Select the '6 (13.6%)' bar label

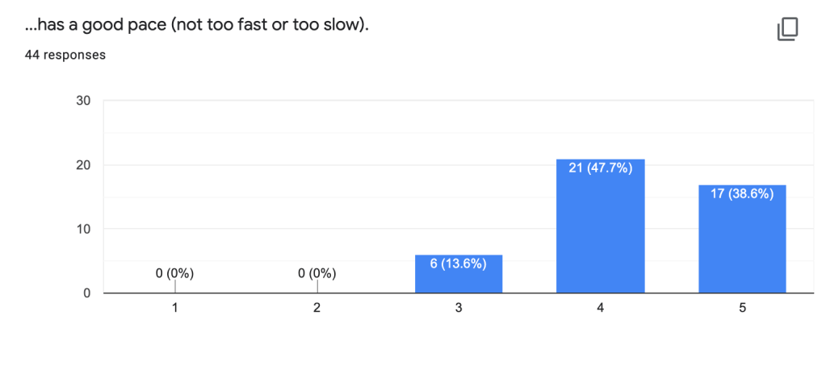459,264
